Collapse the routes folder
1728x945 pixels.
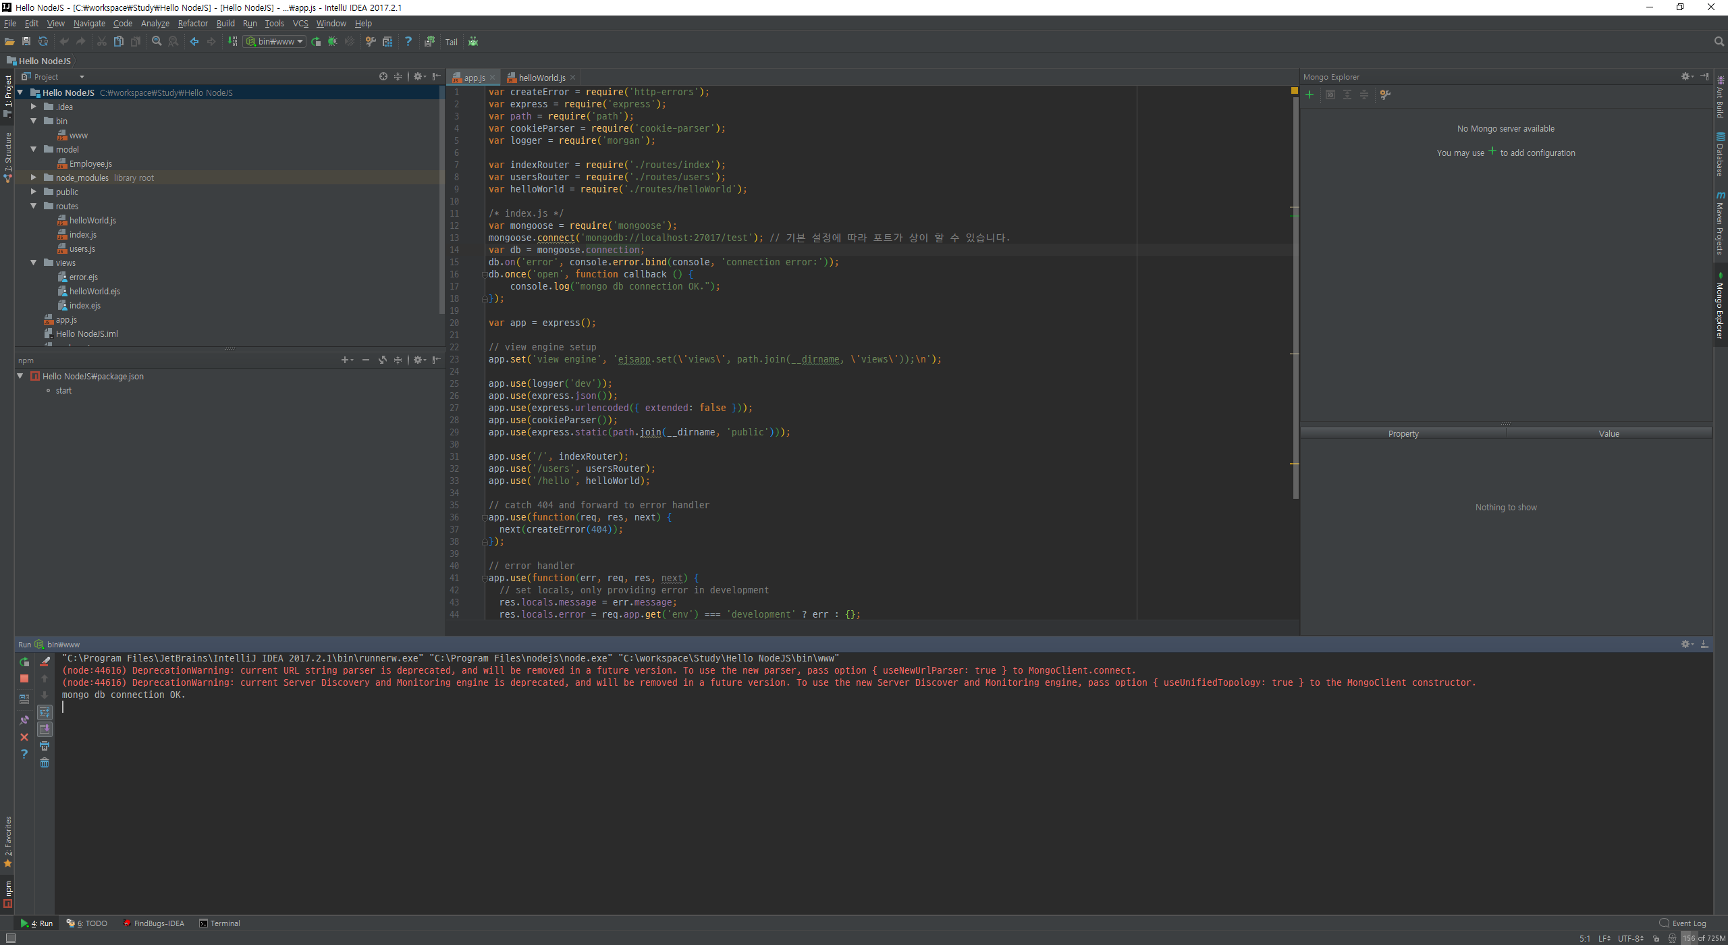[x=33, y=206]
